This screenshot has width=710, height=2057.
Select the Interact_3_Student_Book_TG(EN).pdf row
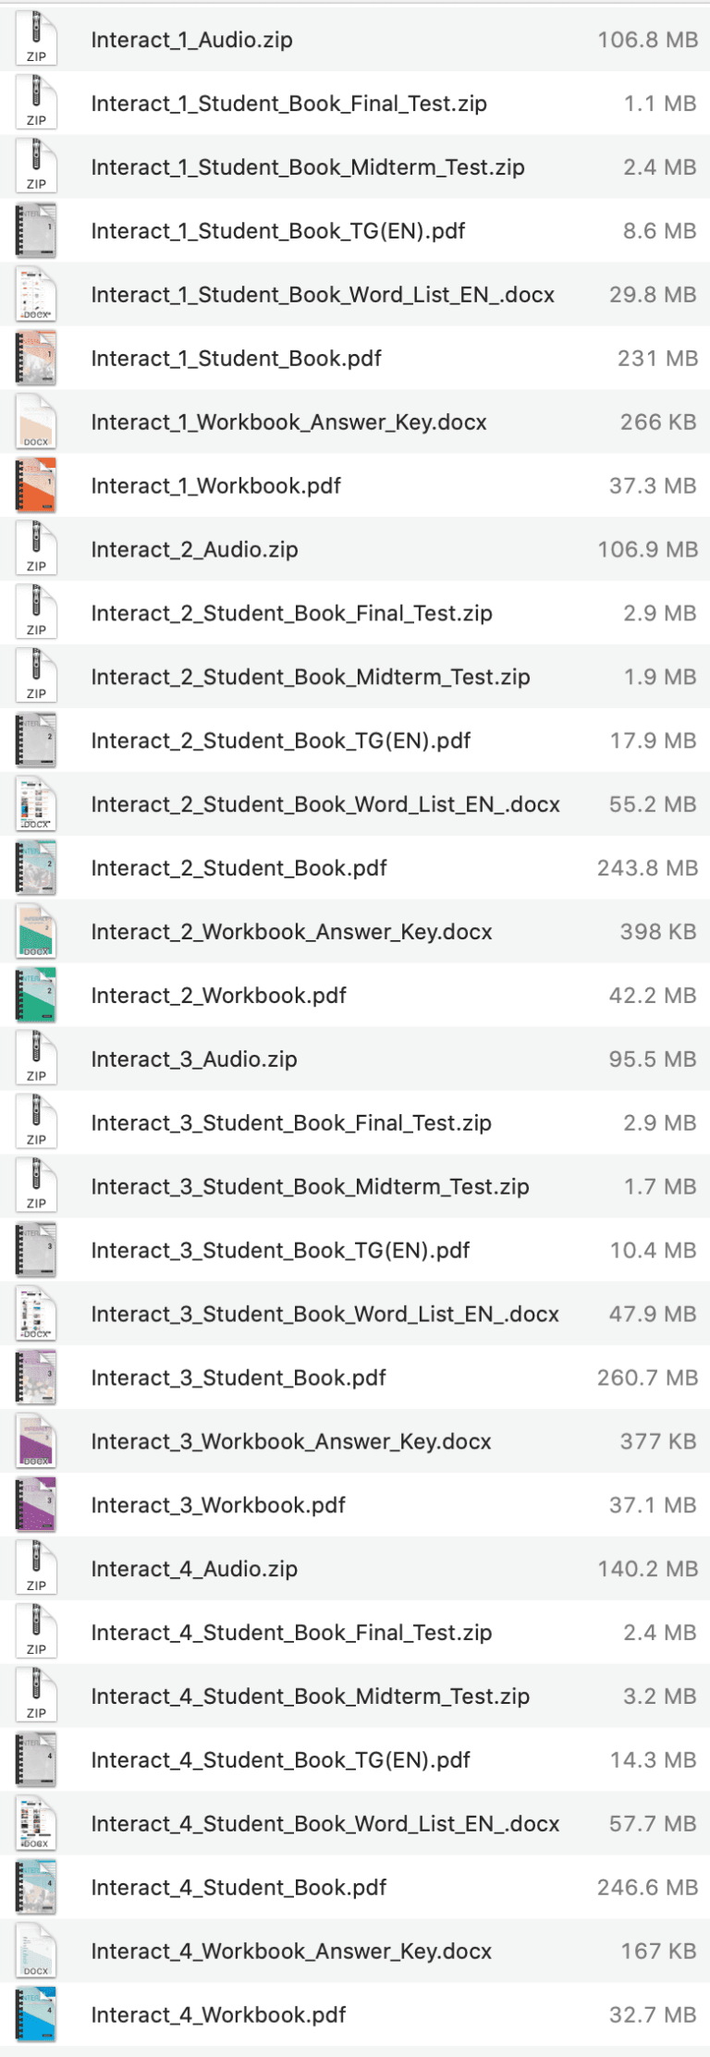(280, 1250)
